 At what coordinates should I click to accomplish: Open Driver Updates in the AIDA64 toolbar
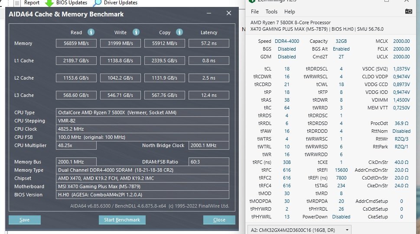[115, 3]
